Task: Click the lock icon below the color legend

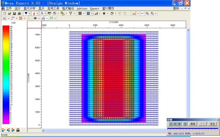Action: pos(18,130)
